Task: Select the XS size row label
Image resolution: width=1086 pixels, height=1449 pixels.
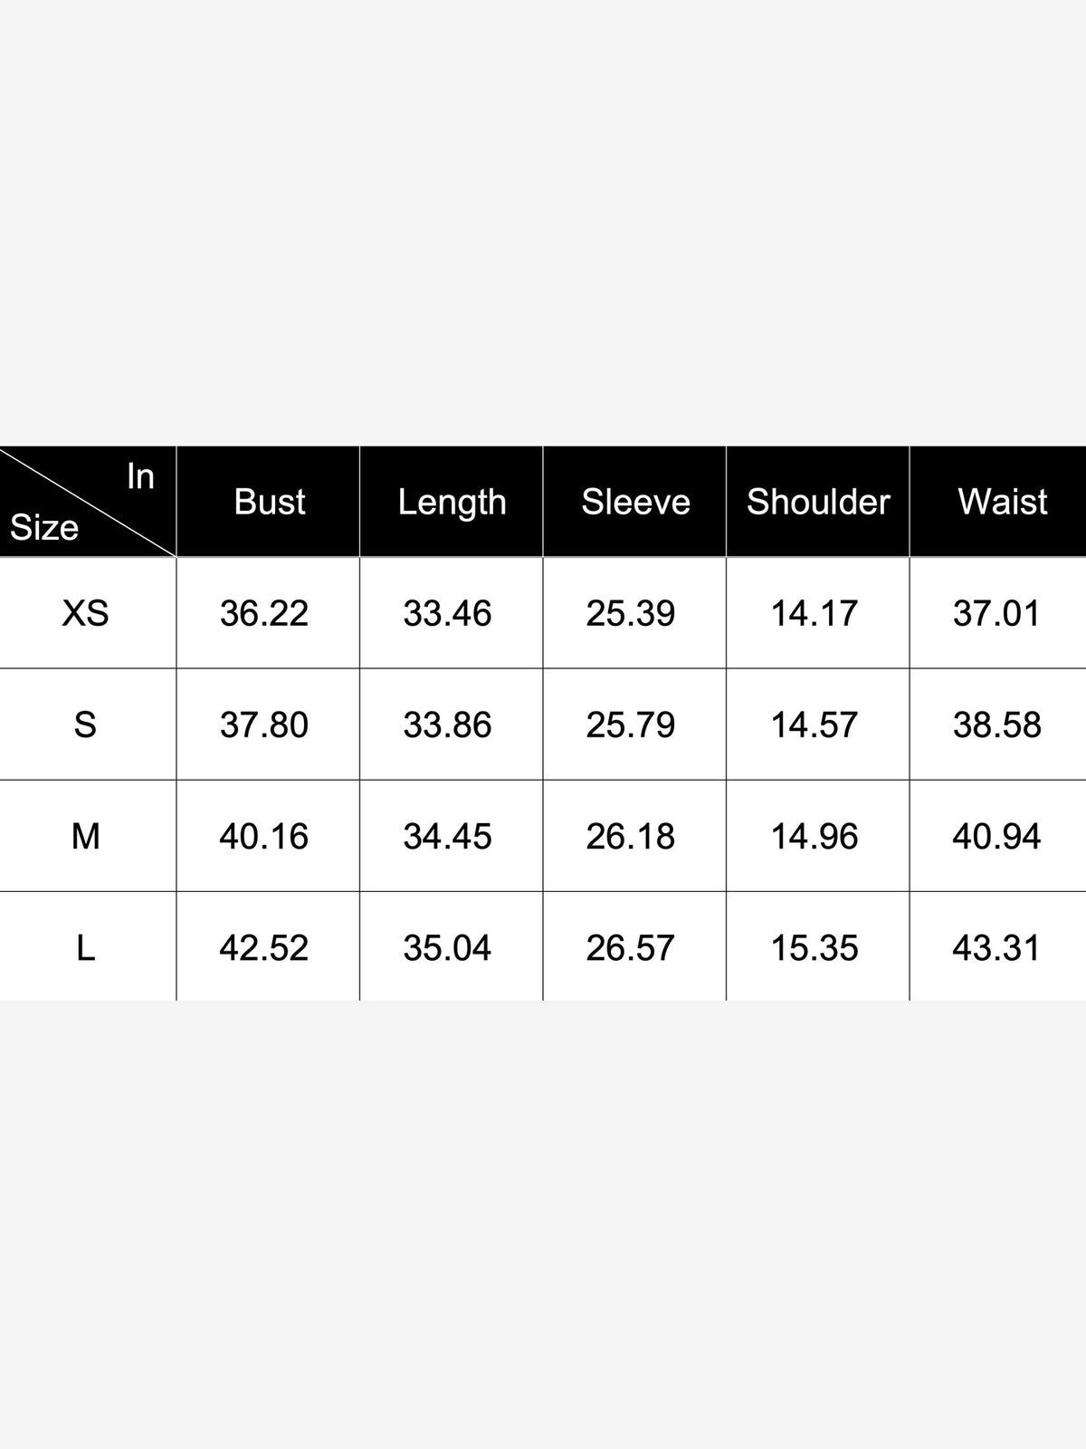Action: point(85,613)
